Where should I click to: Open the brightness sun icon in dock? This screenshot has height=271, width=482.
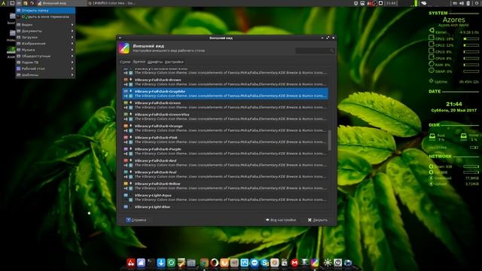click(x=328, y=263)
